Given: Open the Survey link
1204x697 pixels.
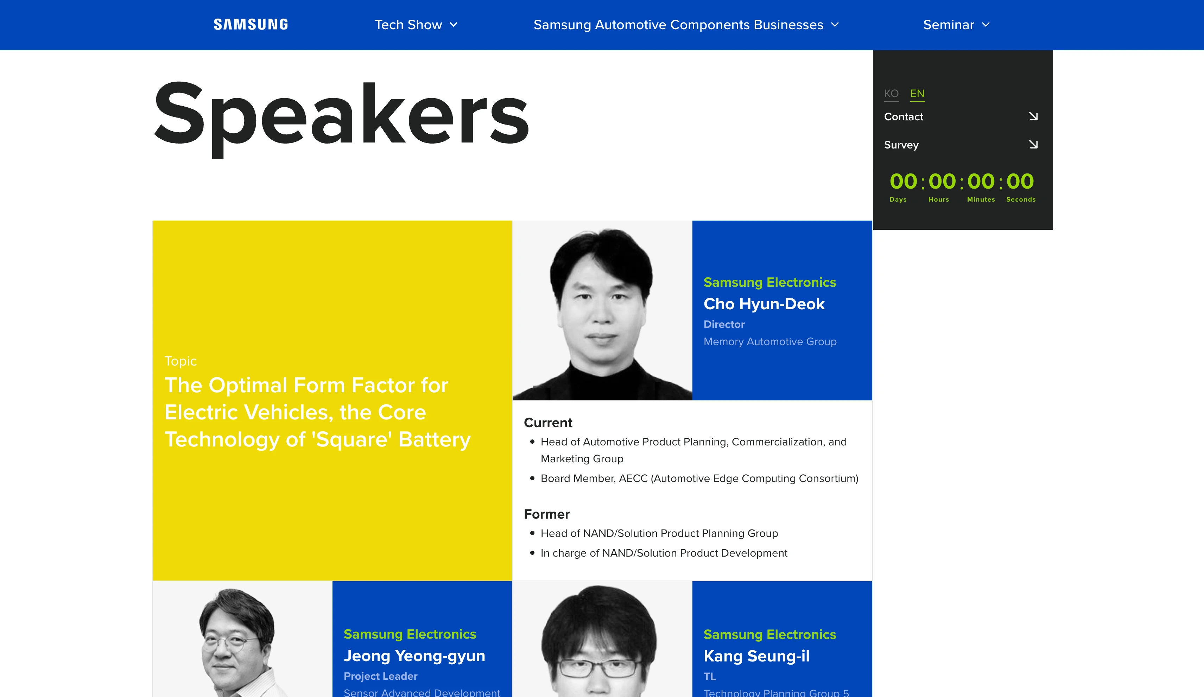Looking at the screenshot, I should pos(901,145).
